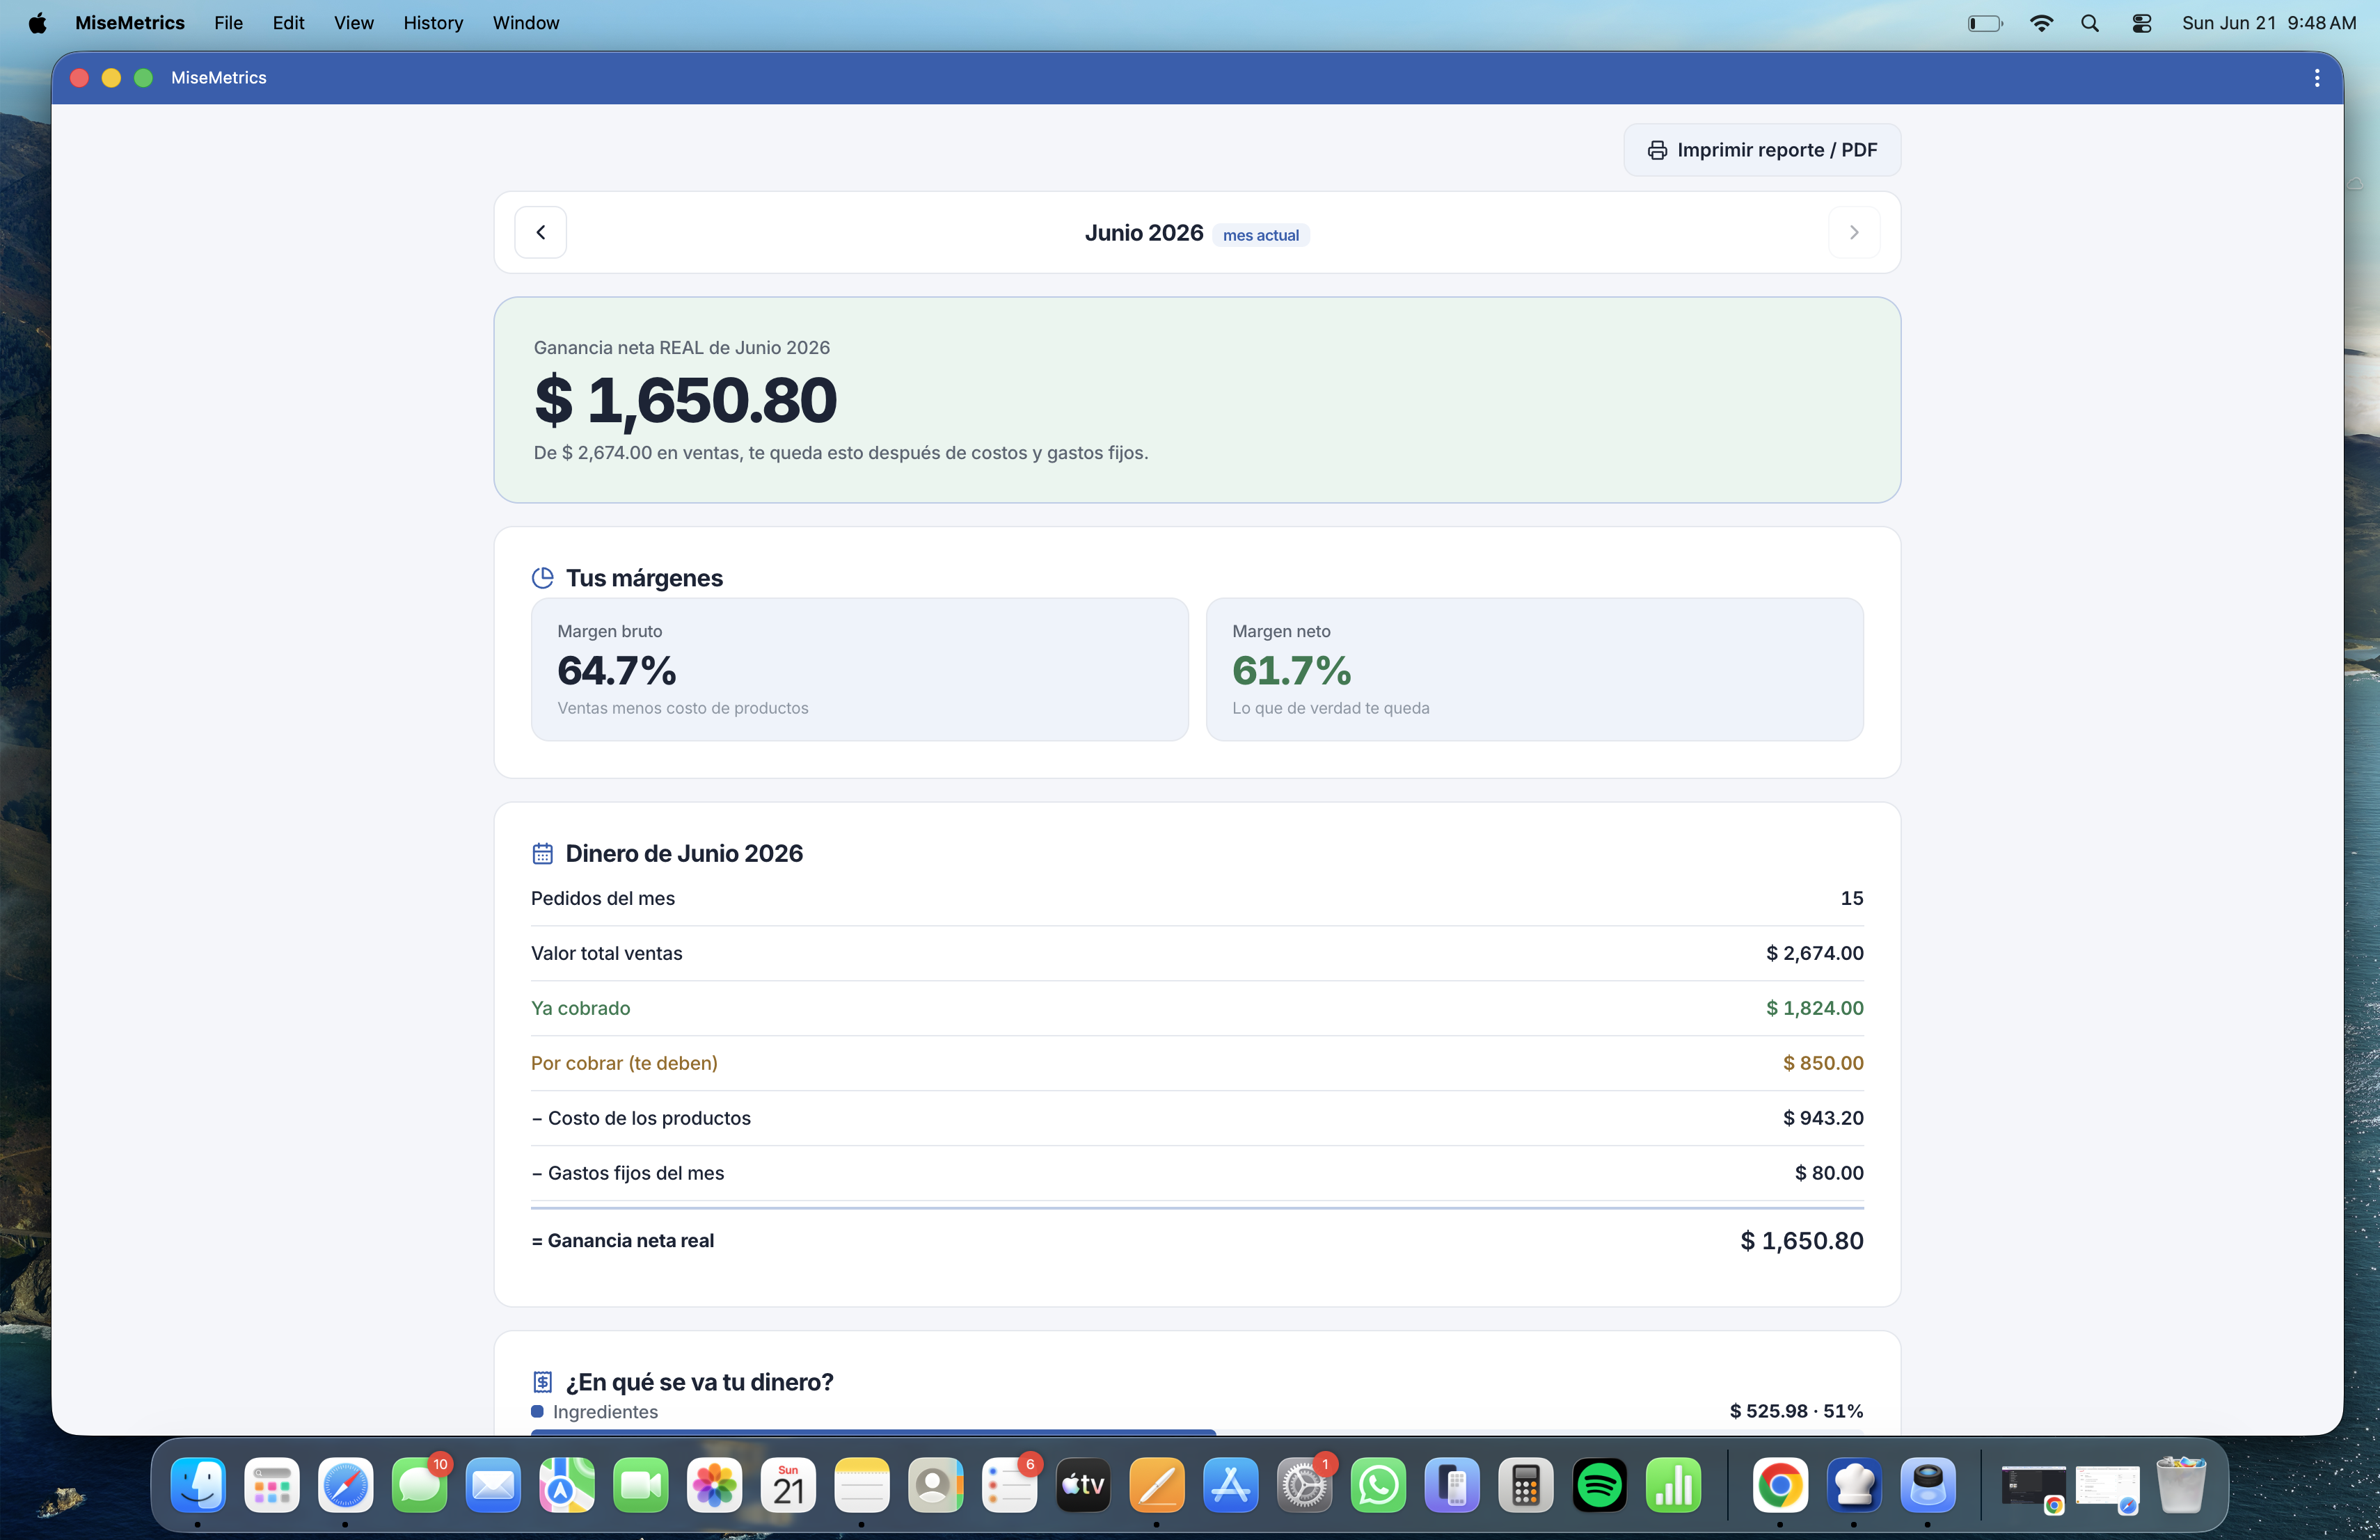The image size is (2380, 1540).
Task: Click the pie chart icon beside Tus márgenes
Action: (x=542, y=577)
